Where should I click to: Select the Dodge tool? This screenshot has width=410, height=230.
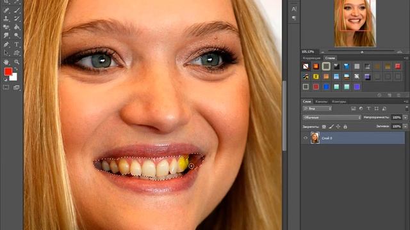click(x=17, y=35)
